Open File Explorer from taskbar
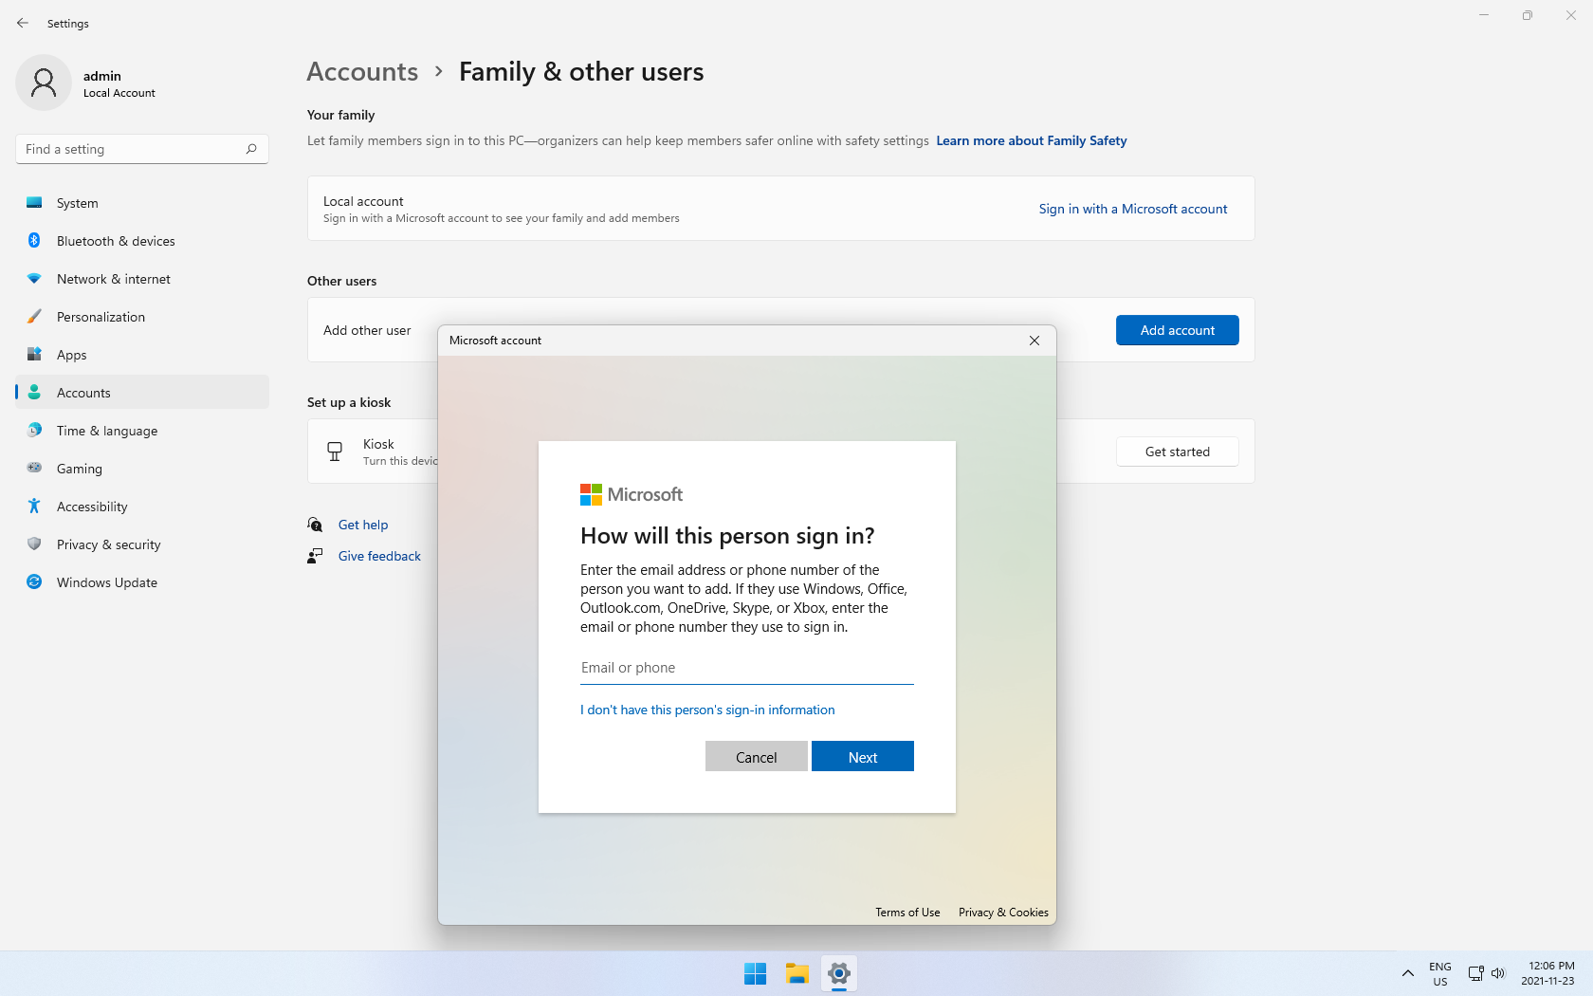Viewport: 1593px width, 996px height. coord(796,973)
